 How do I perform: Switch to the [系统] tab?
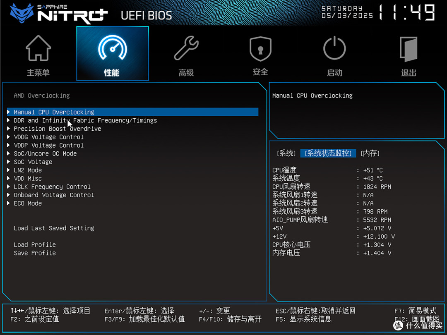pos(286,153)
